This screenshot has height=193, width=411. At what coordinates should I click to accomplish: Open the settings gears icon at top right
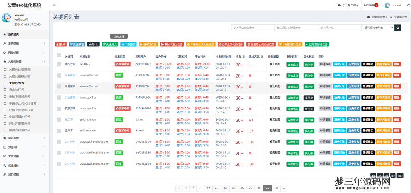pyautogui.click(x=408, y=5)
